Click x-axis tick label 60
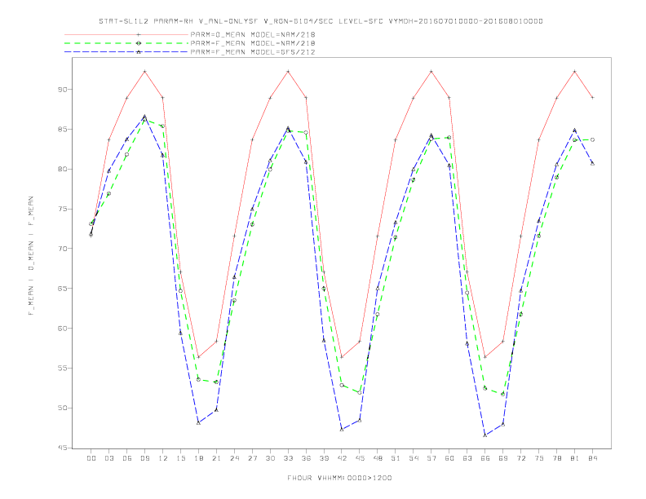 [449, 458]
